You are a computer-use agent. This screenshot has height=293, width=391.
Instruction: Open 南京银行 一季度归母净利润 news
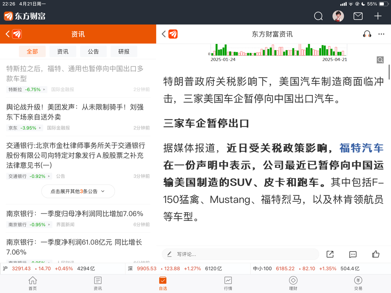(x=74, y=214)
